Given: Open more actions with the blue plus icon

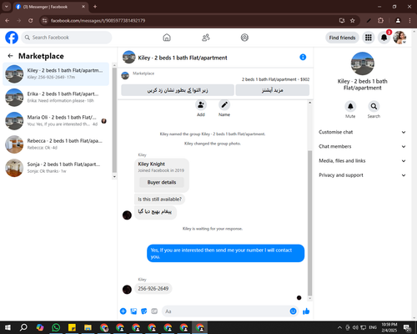Looking at the screenshot, I should coord(123,311).
